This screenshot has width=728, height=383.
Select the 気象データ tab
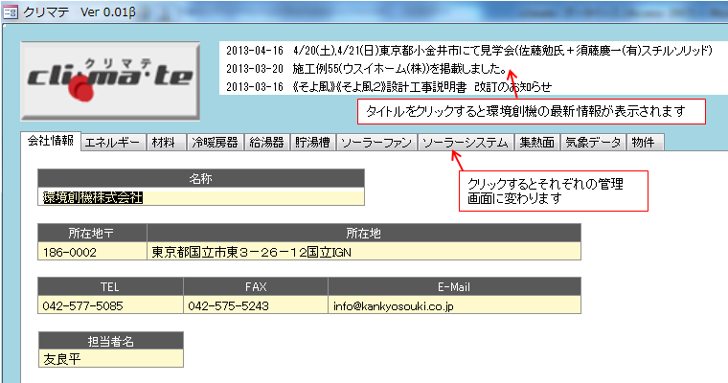point(591,143)
